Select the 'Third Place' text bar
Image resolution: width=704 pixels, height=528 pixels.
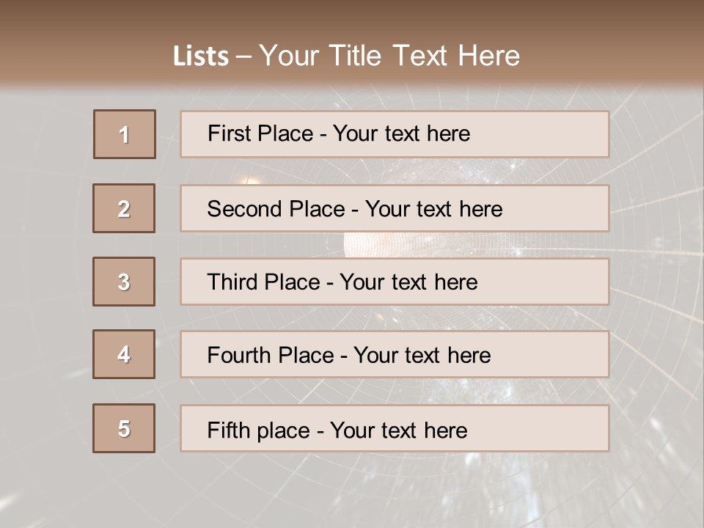pos(395,282)
